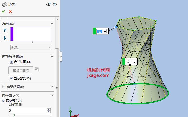Image resolution: width=188 pixels, height=117 pixels.
Task: Click the detailed preview help icon with star
Action: [x=49, y=4]
